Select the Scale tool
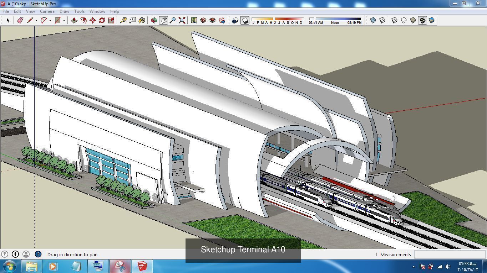 (111, 20)
